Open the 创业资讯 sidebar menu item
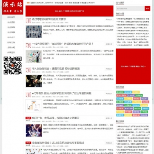 [x=11, y=22]
